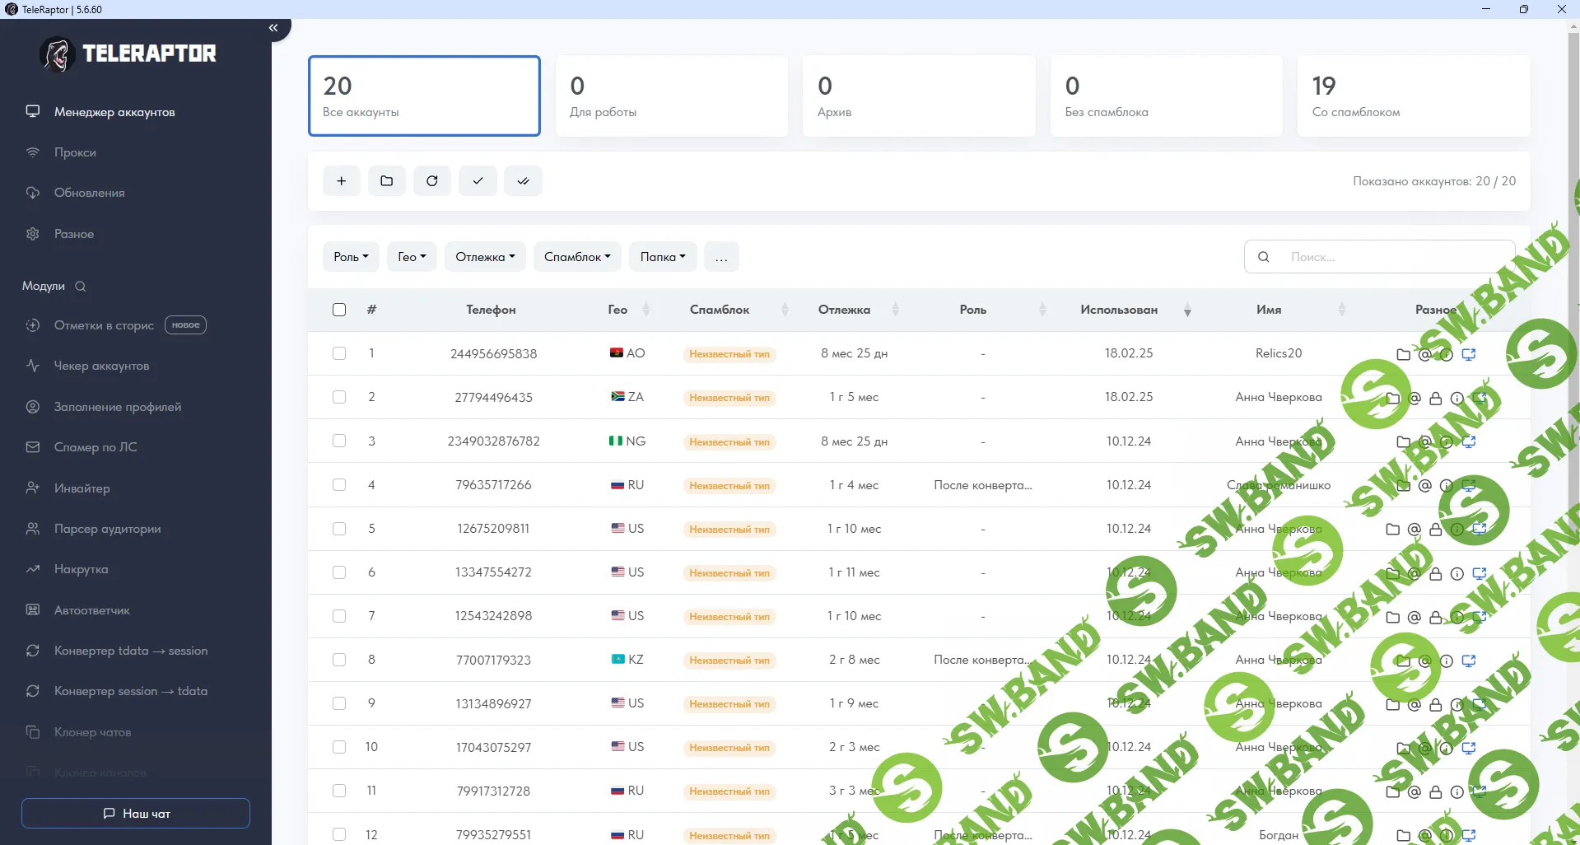Open monitor icon for Relics20 row
The image size is (1580, 845).
(1468, 354)
